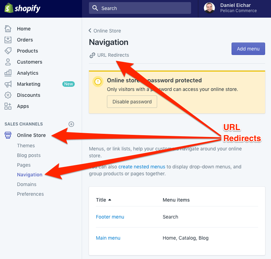Click the Add menu button
The height and width of the screenshot is (259, 271).
[x=248, y=49]
